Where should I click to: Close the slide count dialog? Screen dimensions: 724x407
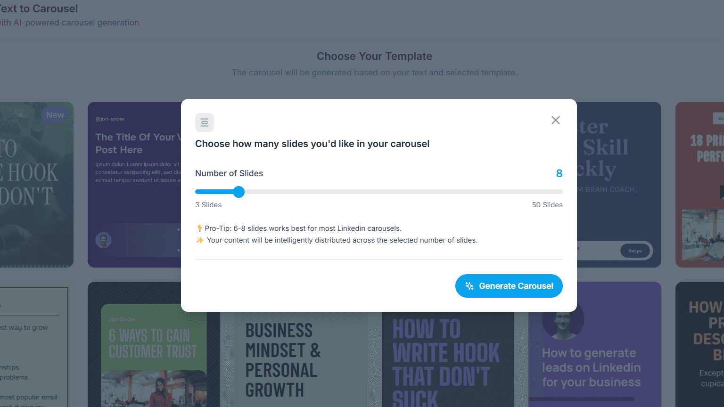pyautogui.click(x=556, y=120)
